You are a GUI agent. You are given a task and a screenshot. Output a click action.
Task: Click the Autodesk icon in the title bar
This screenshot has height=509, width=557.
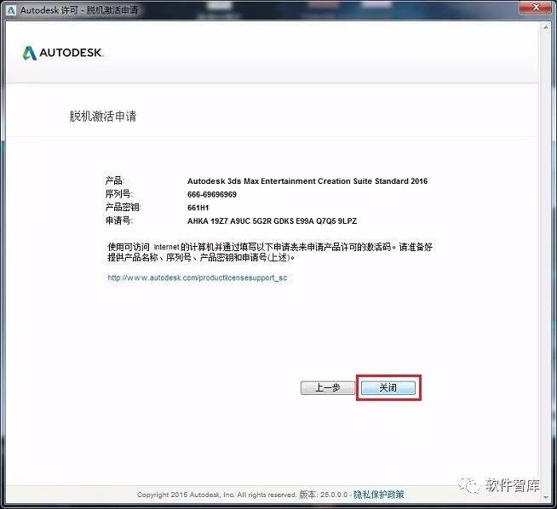11,10
